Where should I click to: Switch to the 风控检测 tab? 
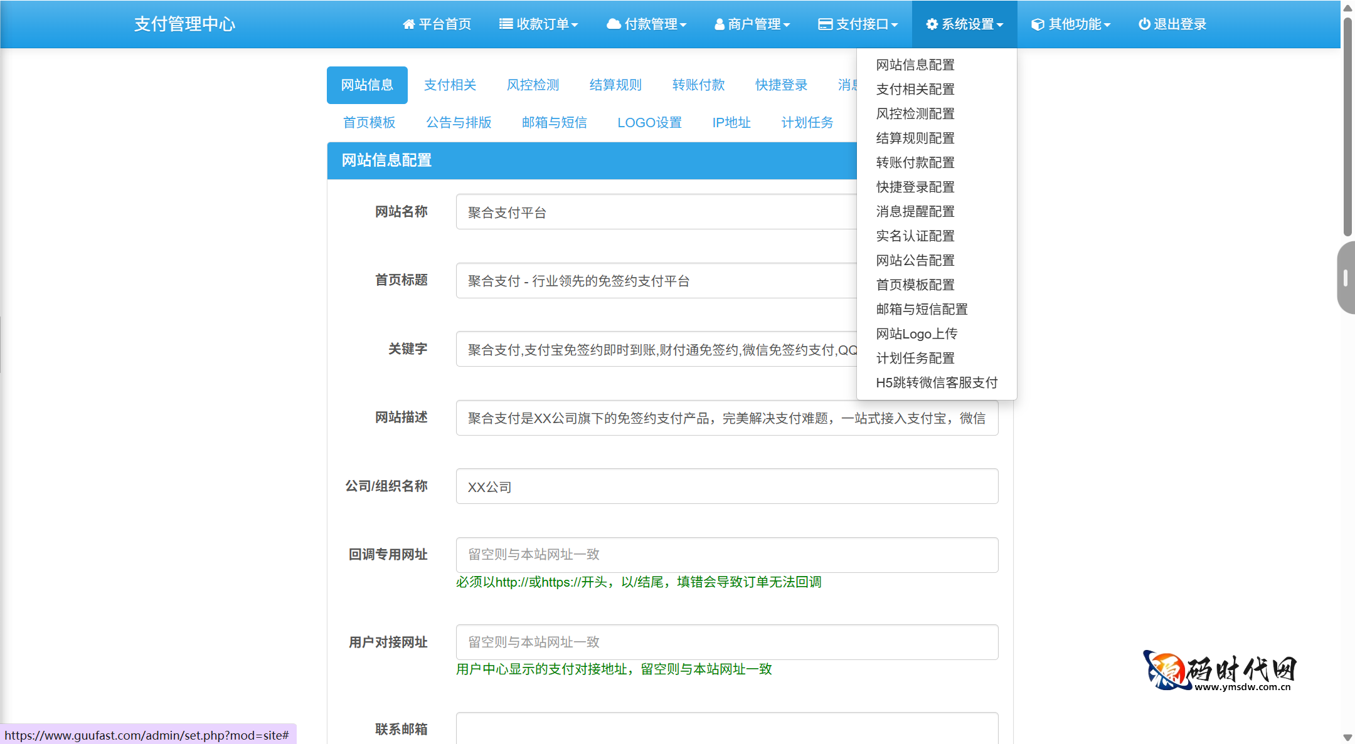[x=533, y=85]
